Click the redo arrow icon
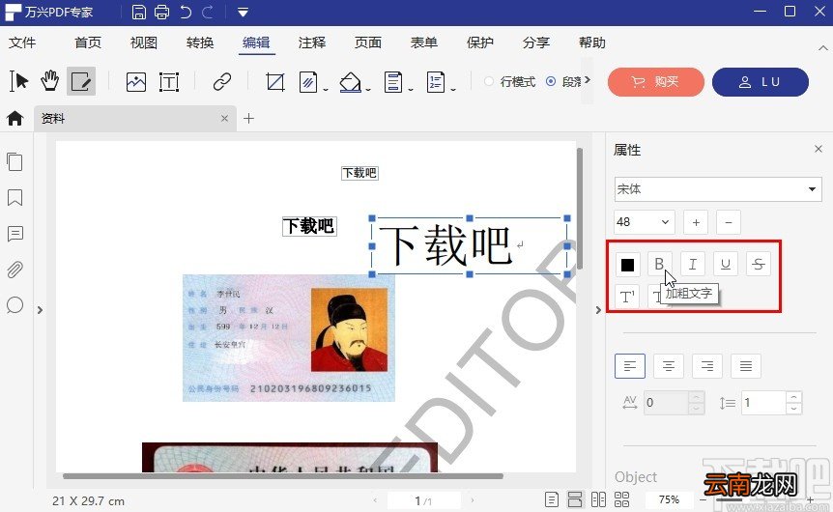The height and width of the screenshot is (512, 833). pyautogui.click(x=208, y=12)
